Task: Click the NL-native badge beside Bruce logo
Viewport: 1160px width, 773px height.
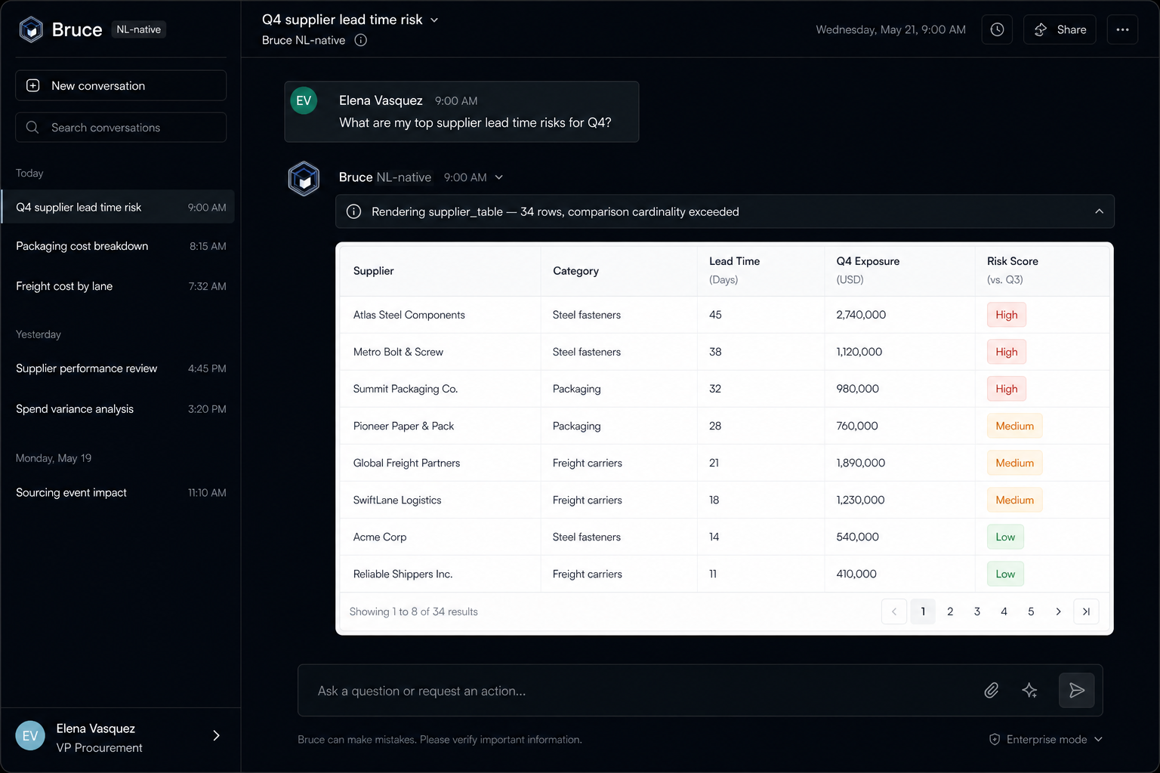Action: click(x=139, y=29)
